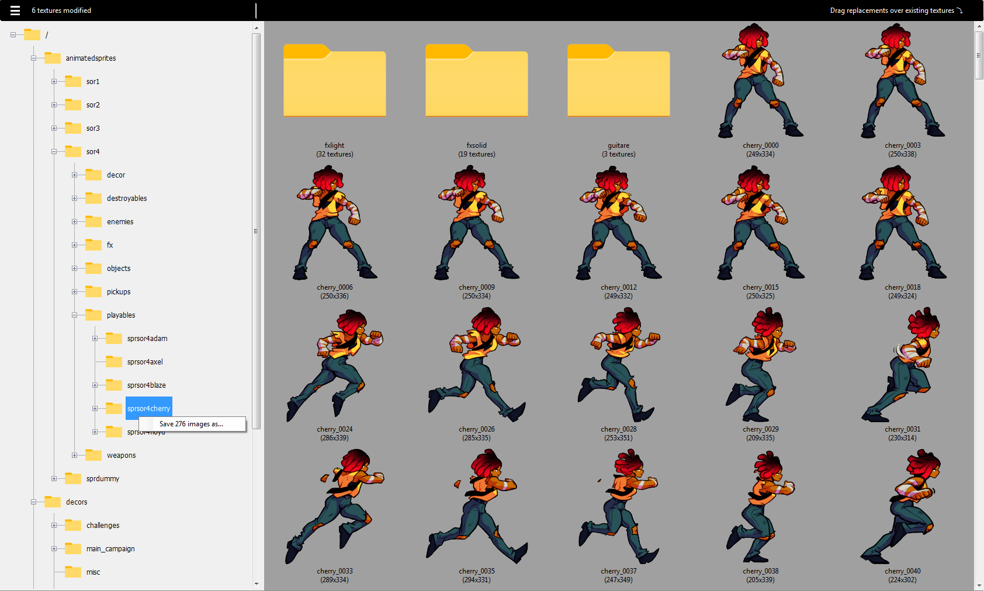Select the main_campaign tree label
The width and height of the screenshot is (984, 591).
(x=110, y=549)
